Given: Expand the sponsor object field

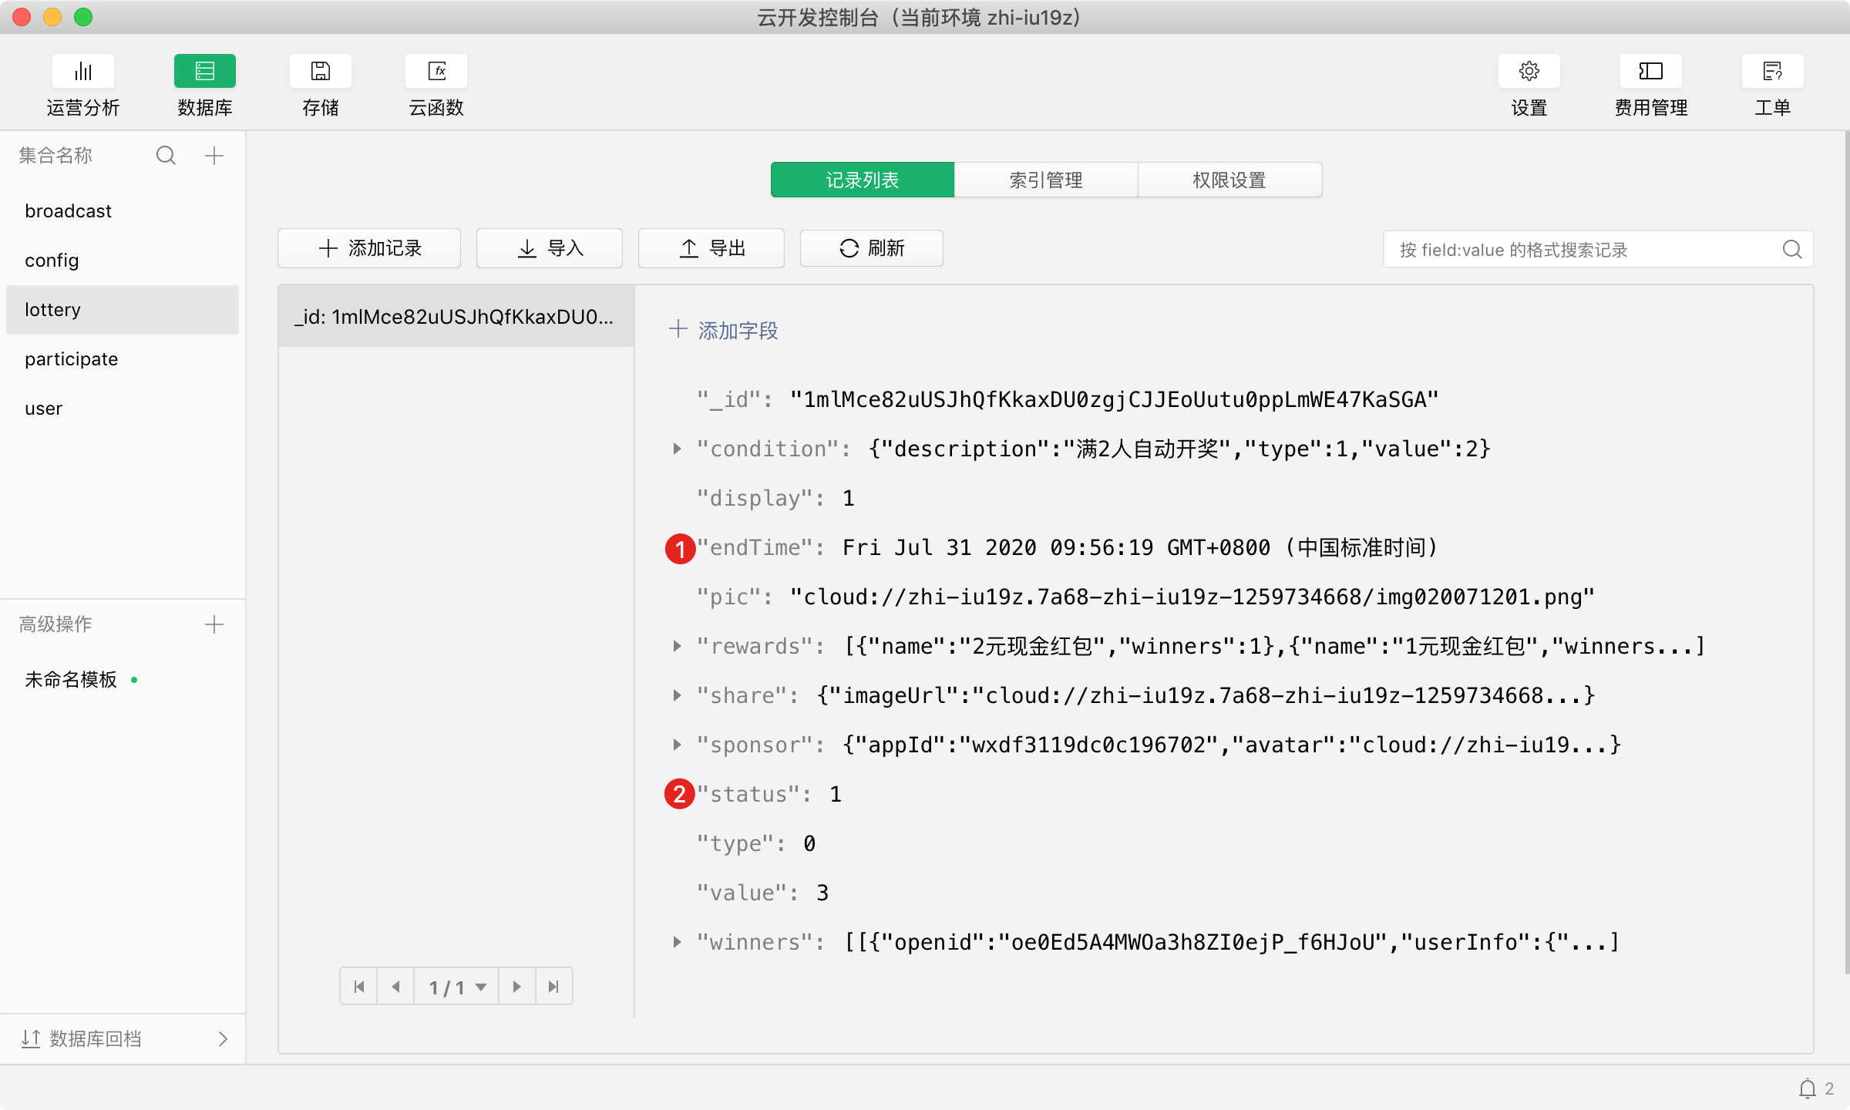Looking at the screenshot, I should (677, 745).
